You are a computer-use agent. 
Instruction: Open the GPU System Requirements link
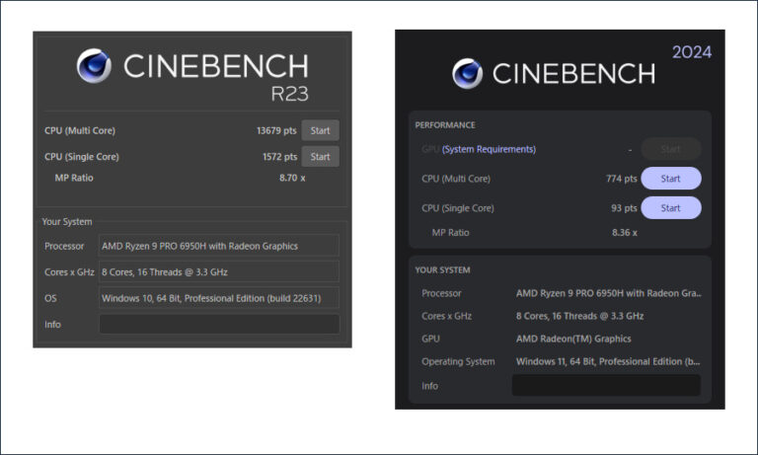[489, 149]
